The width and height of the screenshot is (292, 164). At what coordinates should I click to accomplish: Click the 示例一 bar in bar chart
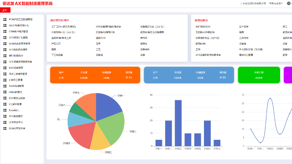click(159, 143)
